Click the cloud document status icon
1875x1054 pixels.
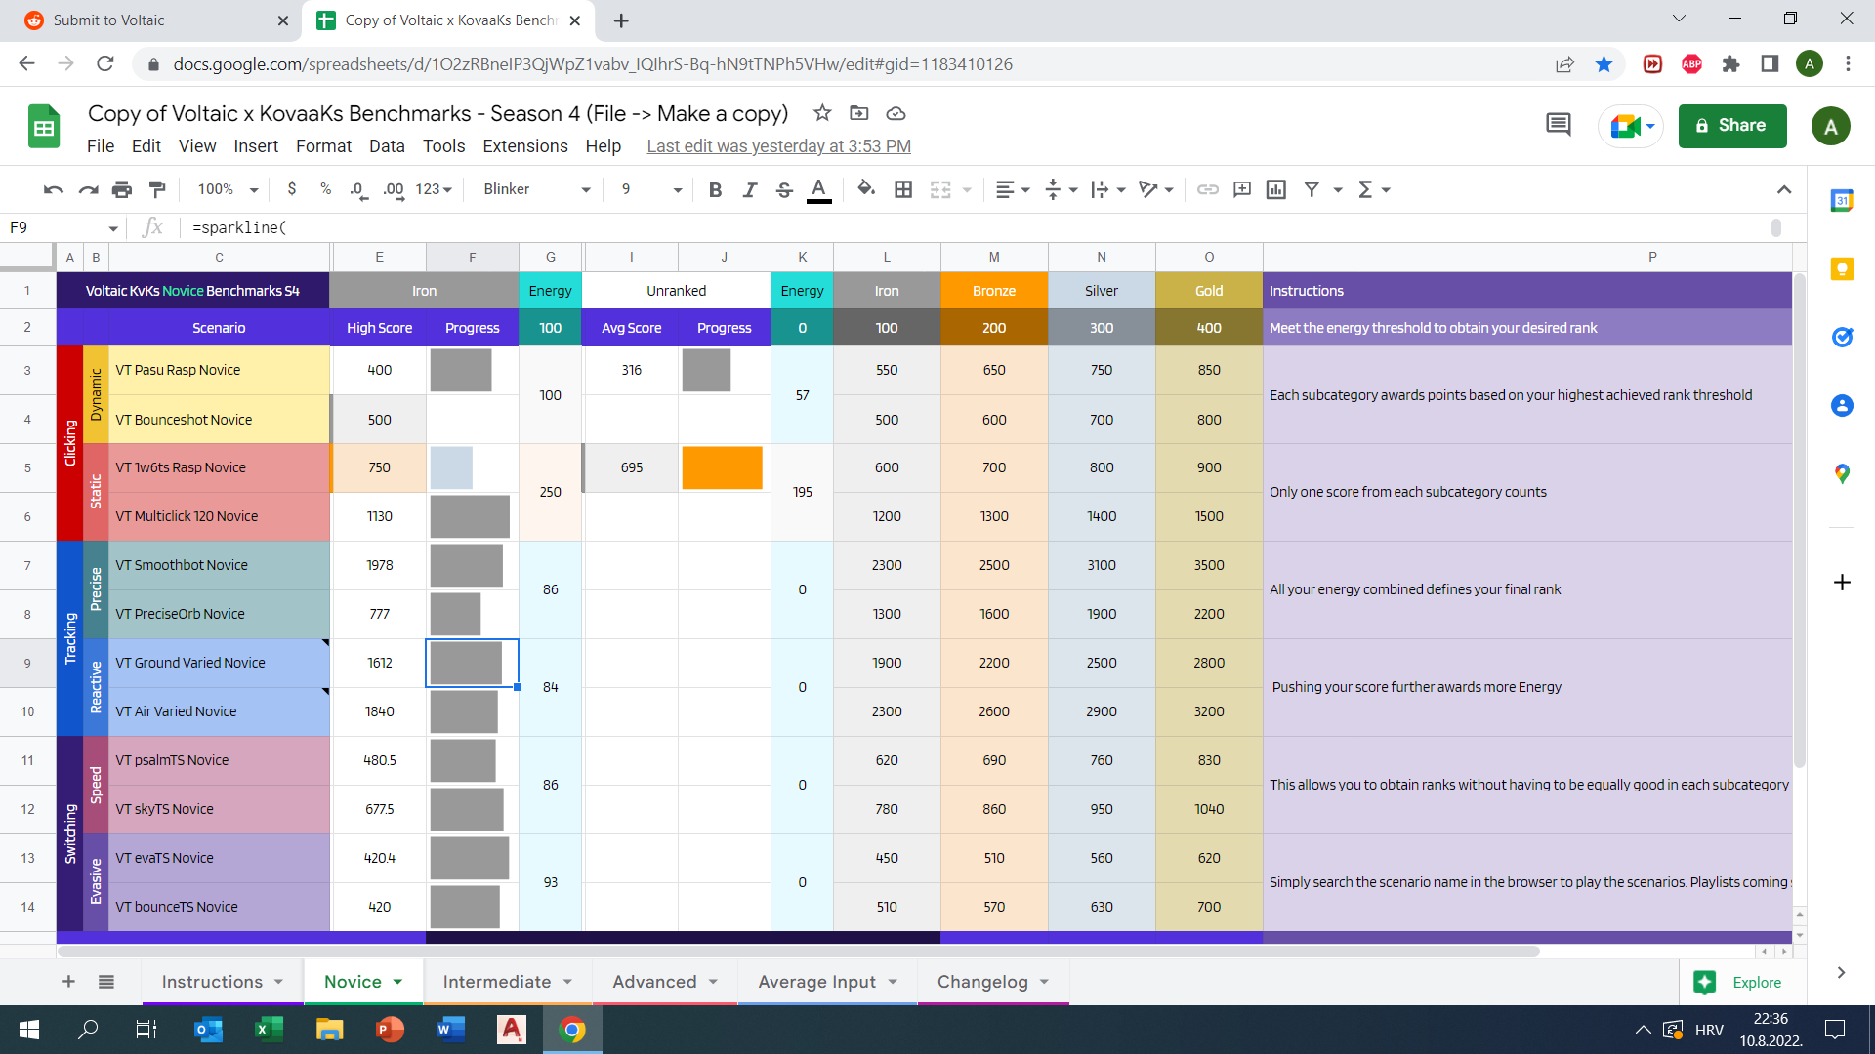(896, 113)
